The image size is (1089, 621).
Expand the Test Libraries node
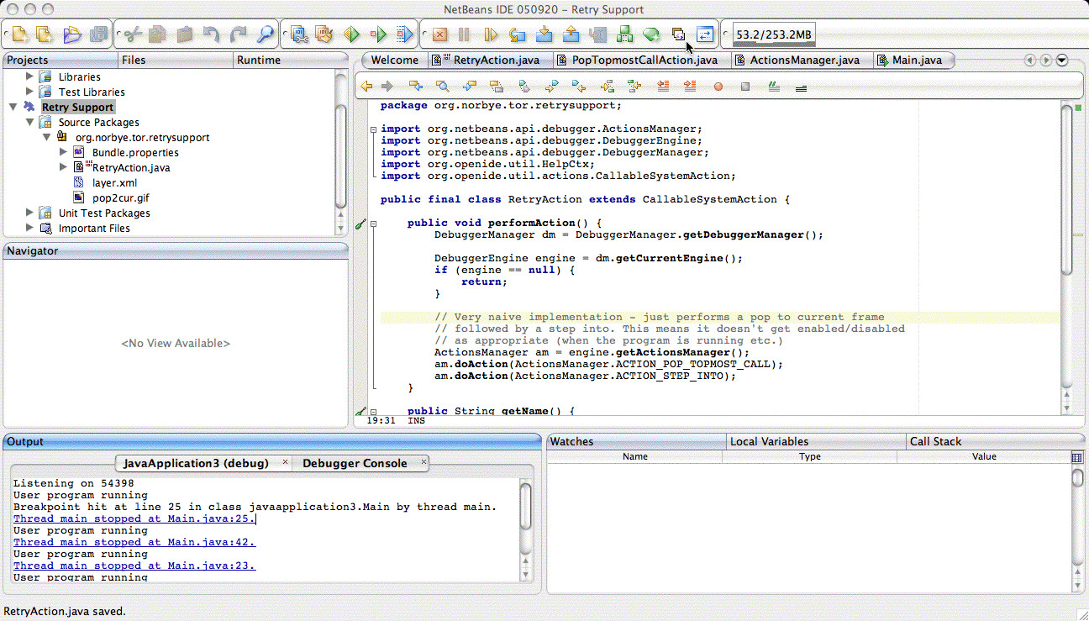click(x=30, y=92)
